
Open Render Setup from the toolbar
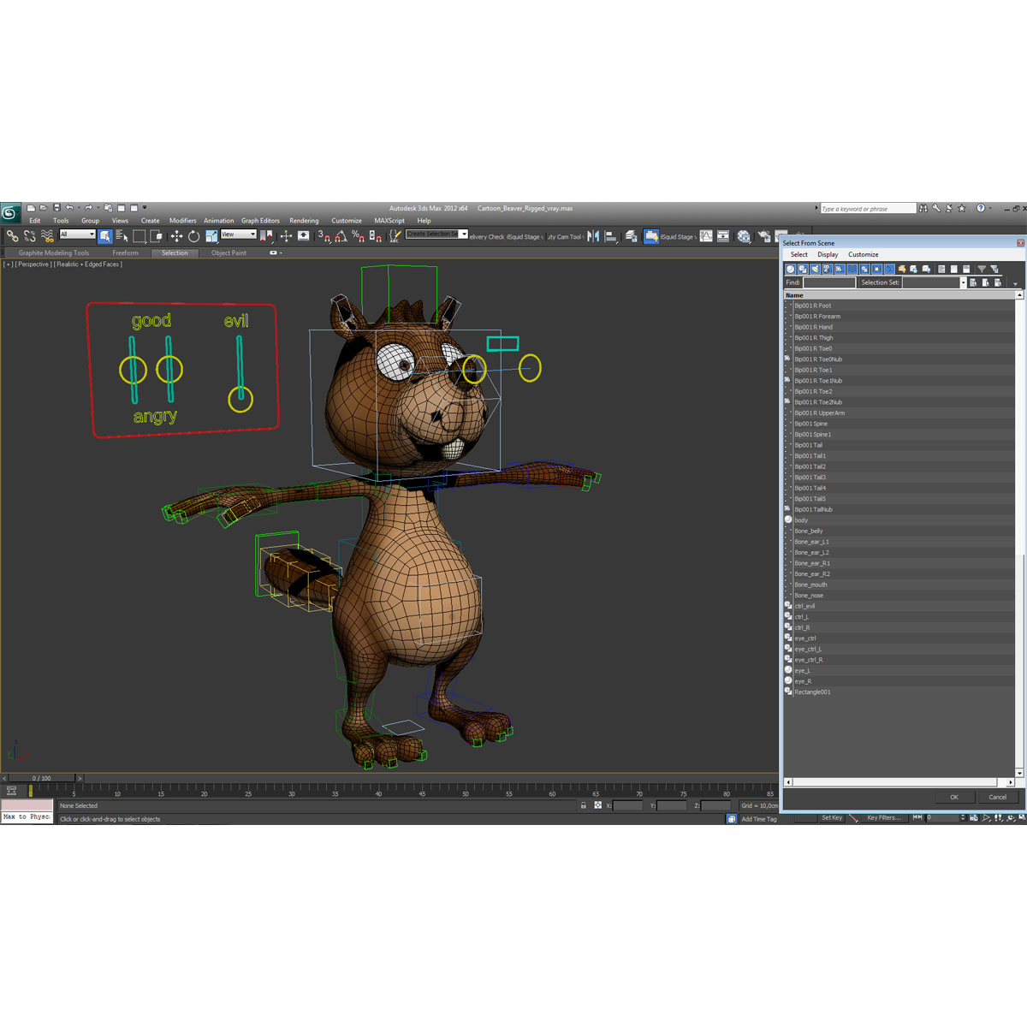click(763, 237)
